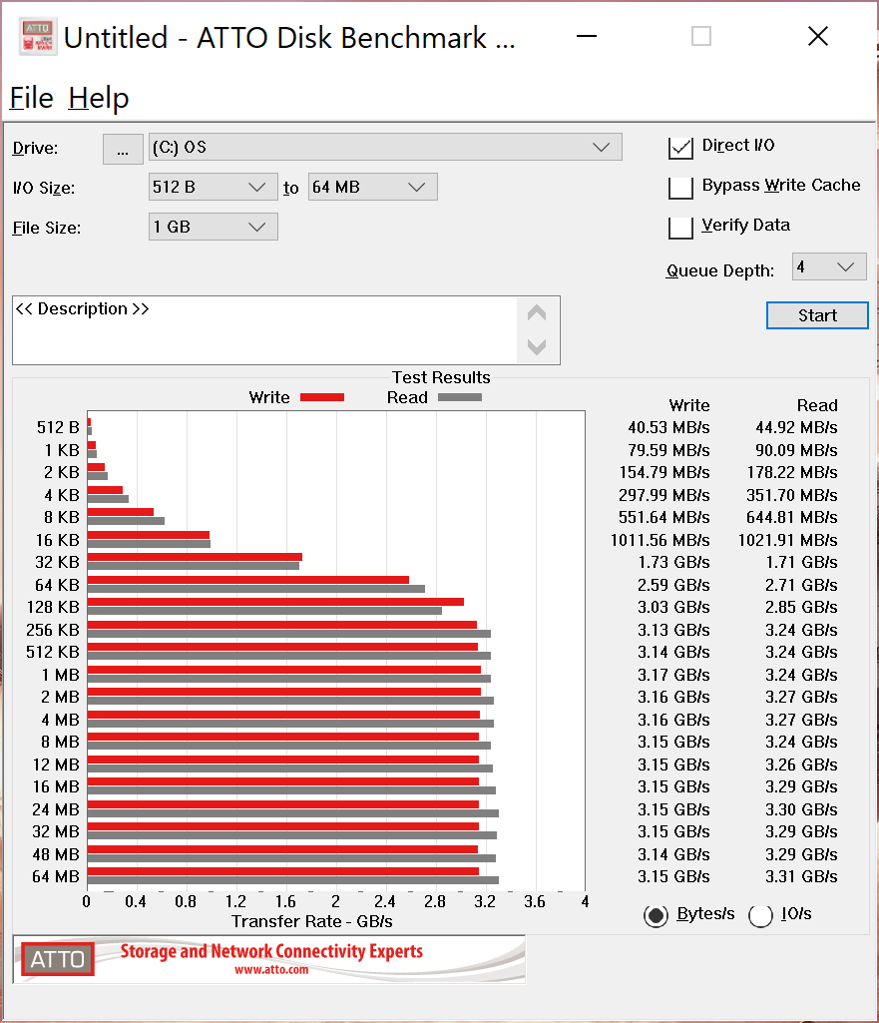Open the File Size 1 GB dropdown
Screen dimensions: 879x1023
(x=214, y=227)
